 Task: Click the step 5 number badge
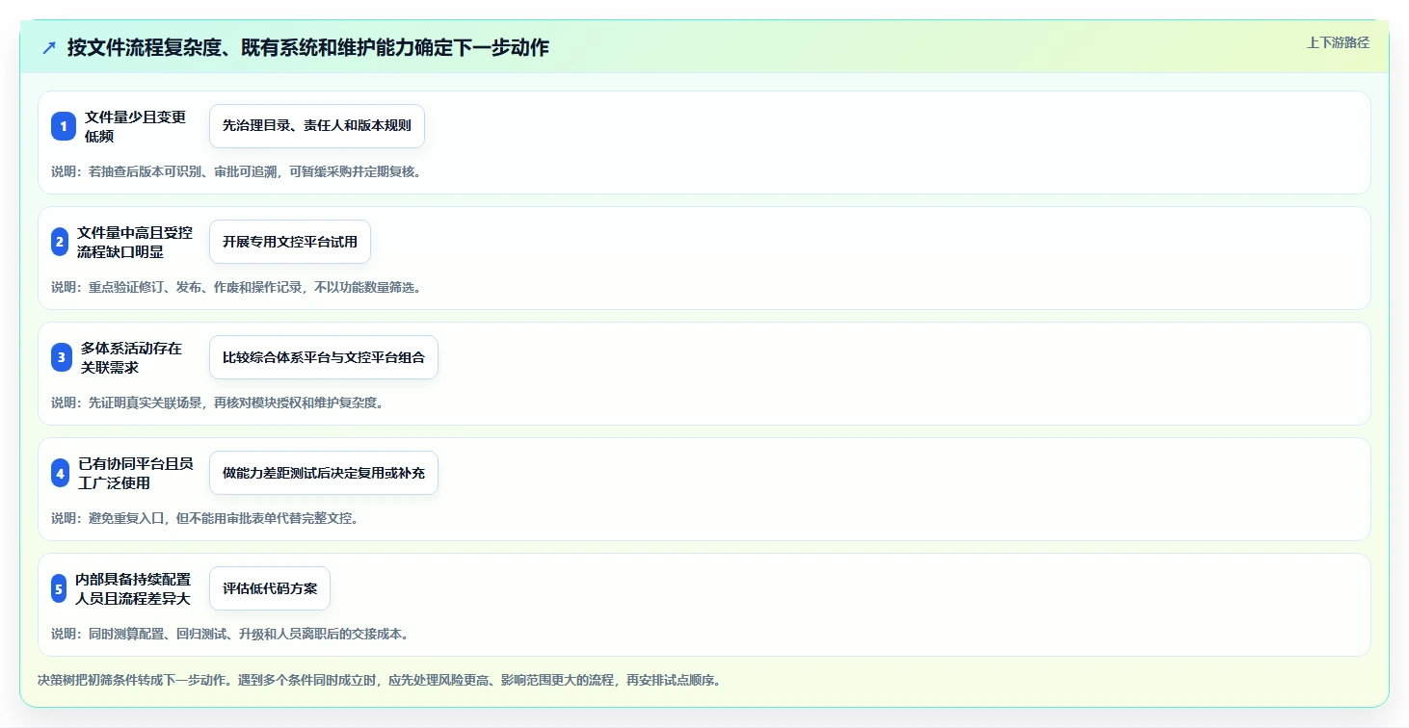(x=59, y=588)
